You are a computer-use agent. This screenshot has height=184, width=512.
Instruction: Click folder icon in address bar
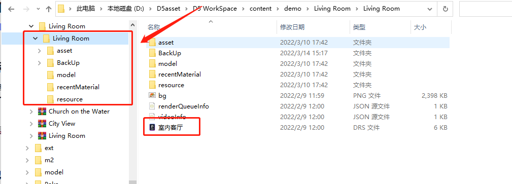(x=61, y=9)
